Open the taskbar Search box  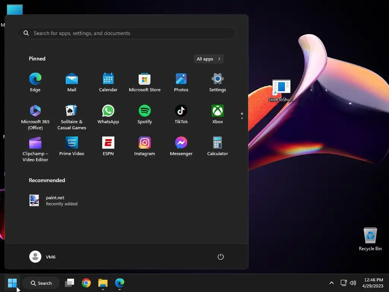(x=41, y=283)
